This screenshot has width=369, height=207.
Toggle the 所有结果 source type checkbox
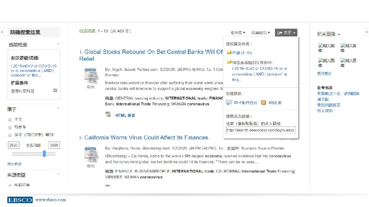pos(10,185)
